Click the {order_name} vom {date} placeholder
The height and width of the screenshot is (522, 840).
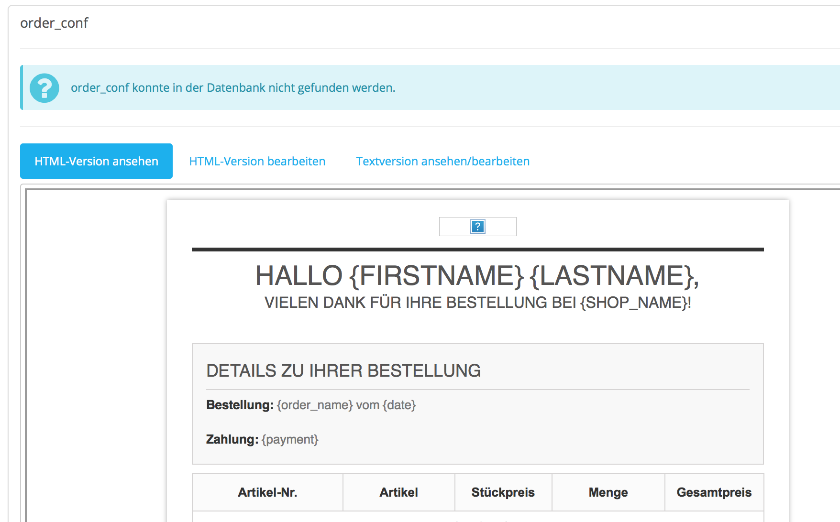point(346,405)
